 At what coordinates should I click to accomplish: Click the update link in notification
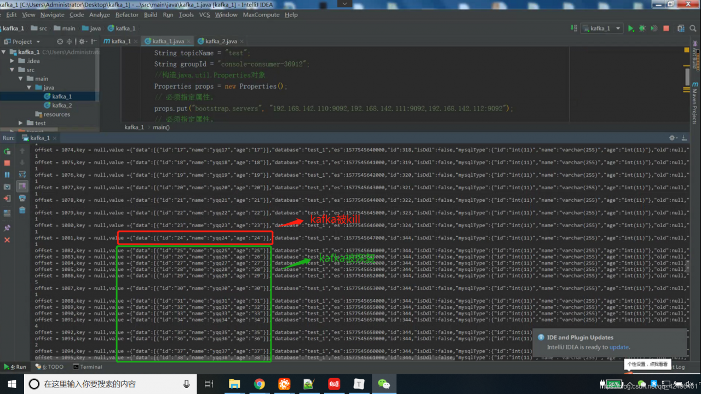click(x=619, y=347)
